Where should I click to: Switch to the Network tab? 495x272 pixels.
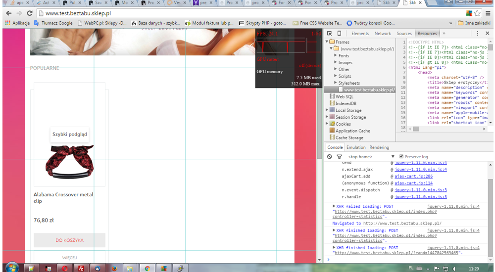click(383, 33)
